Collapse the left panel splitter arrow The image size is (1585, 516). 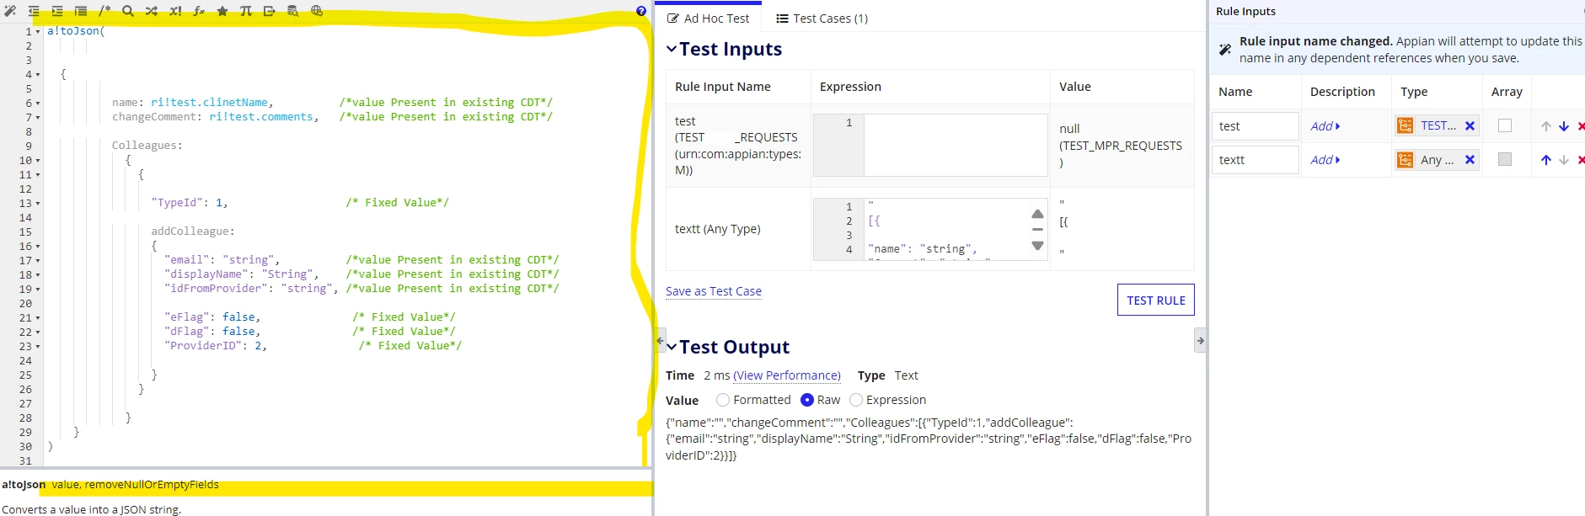pyautogui.click(x=661, y=340)
